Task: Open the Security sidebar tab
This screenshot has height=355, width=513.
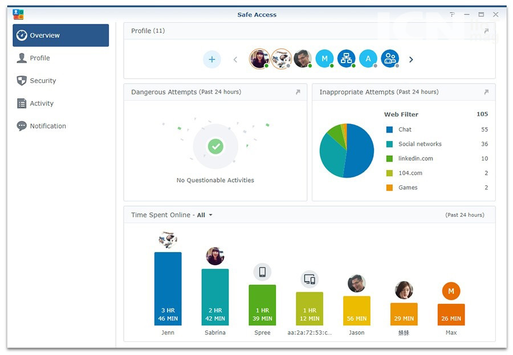Action: pos(43,81)
